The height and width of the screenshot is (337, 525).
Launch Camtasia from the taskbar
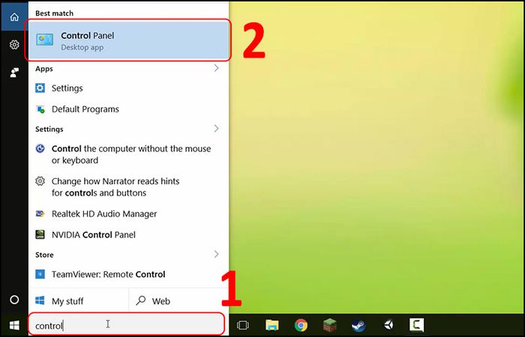click(416, 325)
